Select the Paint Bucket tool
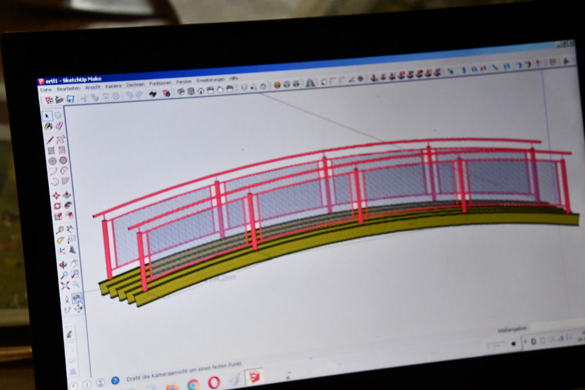The image size is (585, 390). point(48,127)
